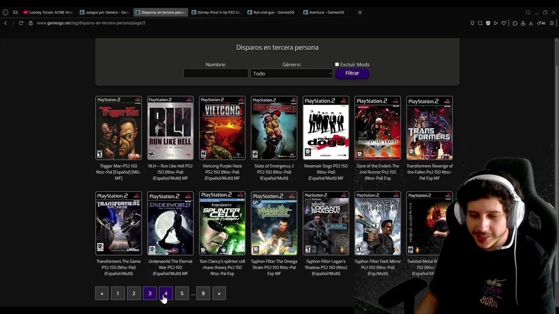This screenshot has height=314, width=559.
Task: Open the downloads icon
Action: [531, 23]
